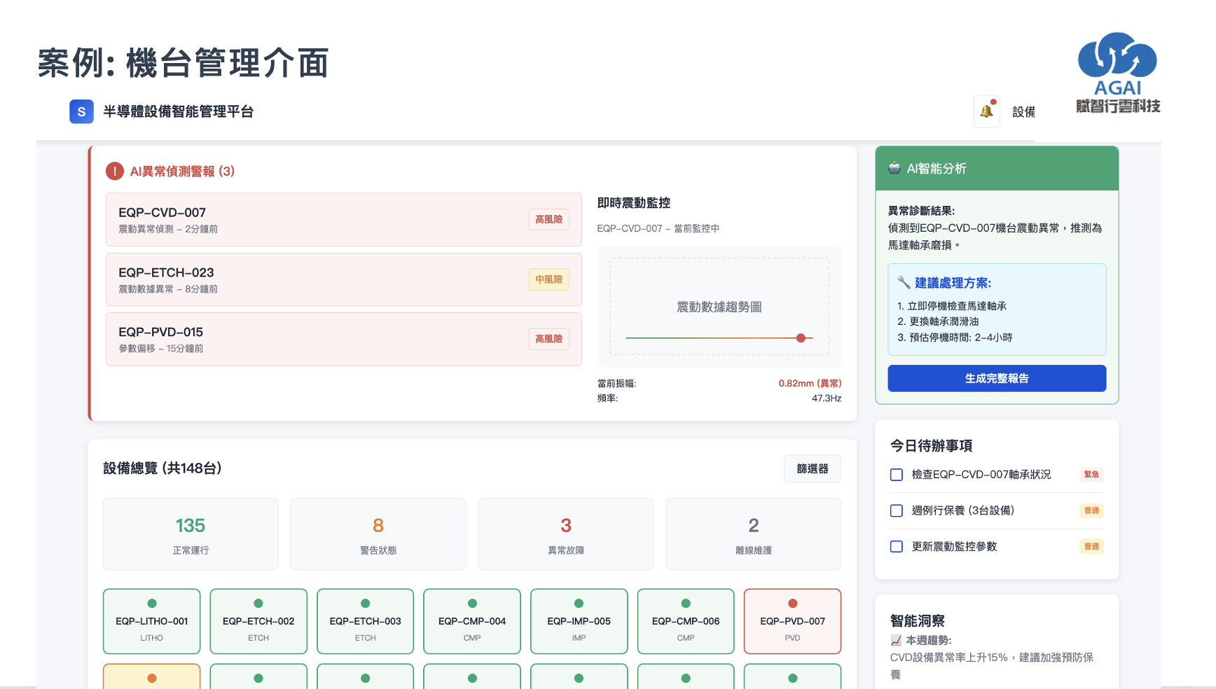The height and width of the screenshot is (689, 1216).
Task: Check the 週例行保養 todo checkbox
Action: point(896,511)
